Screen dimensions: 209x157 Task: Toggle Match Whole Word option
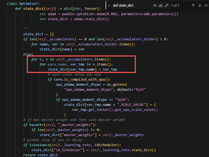pyautogui.click(x=161, y=5)
